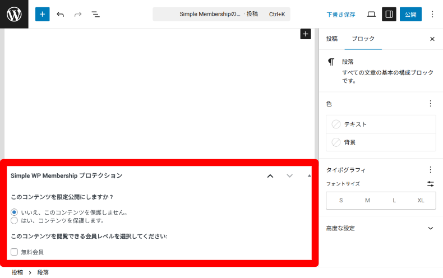Open the color panel options menu
The height and width of the screenshot is (278, 443).
(431, 103)
